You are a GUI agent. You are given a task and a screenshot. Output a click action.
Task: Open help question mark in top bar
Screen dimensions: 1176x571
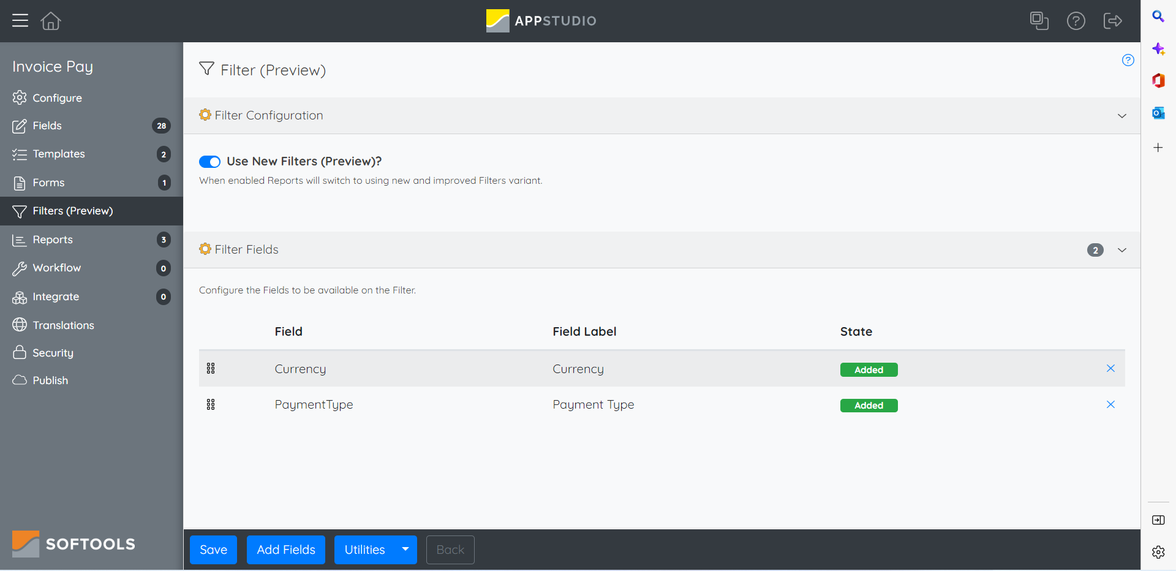(1076, 21)
